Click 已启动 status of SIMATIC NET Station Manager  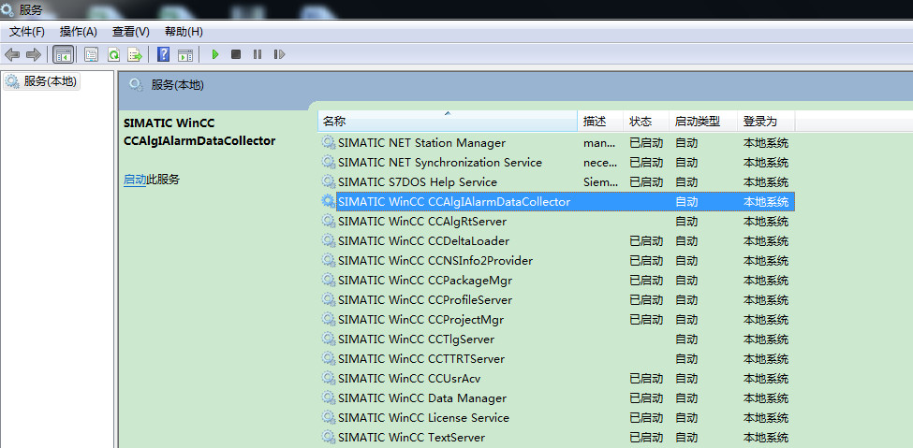[646, 143]
